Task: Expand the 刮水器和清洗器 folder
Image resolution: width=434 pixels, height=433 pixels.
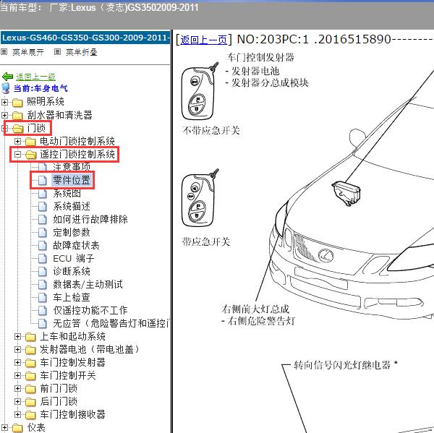Action: pyautogui.click(x=4, y=115)
